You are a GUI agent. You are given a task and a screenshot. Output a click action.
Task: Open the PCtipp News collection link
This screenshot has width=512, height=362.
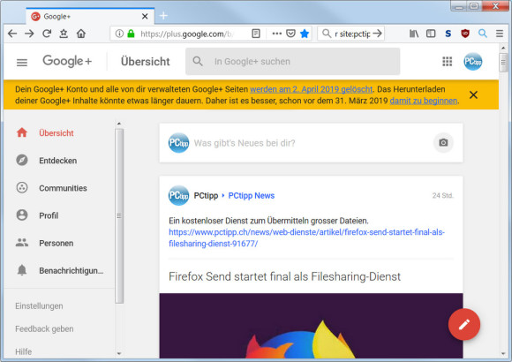click(x=251, y=195)
